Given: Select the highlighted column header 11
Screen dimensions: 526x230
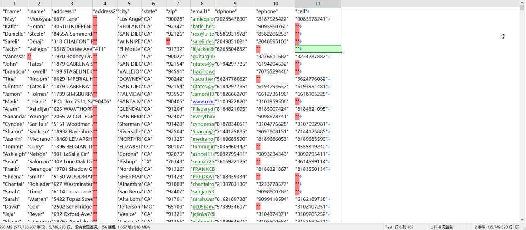Looking at the screenshot, I should tap(318, 4).
